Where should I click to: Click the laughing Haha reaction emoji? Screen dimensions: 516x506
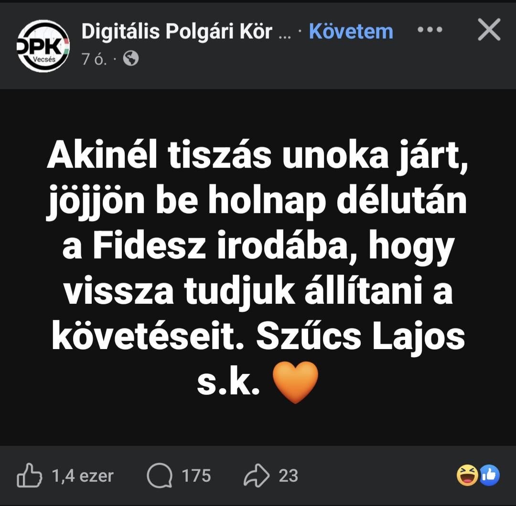coord(467,475)
